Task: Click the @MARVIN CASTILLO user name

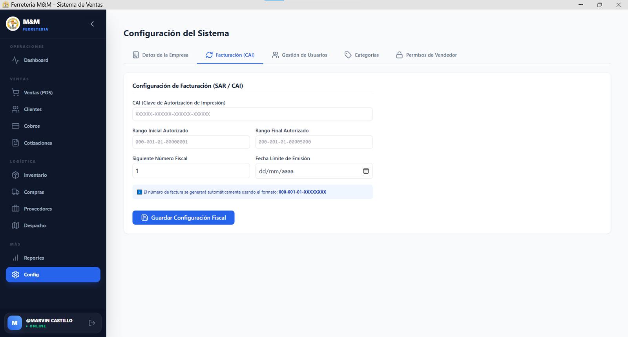Action: [49, 321]
